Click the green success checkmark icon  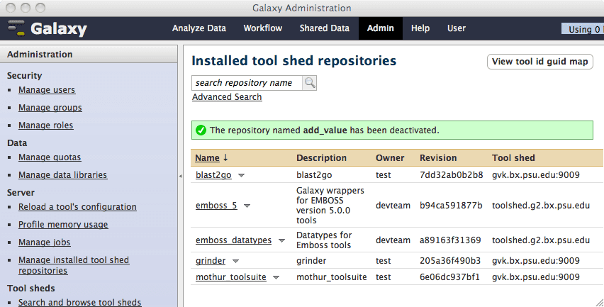pos(201,130)
